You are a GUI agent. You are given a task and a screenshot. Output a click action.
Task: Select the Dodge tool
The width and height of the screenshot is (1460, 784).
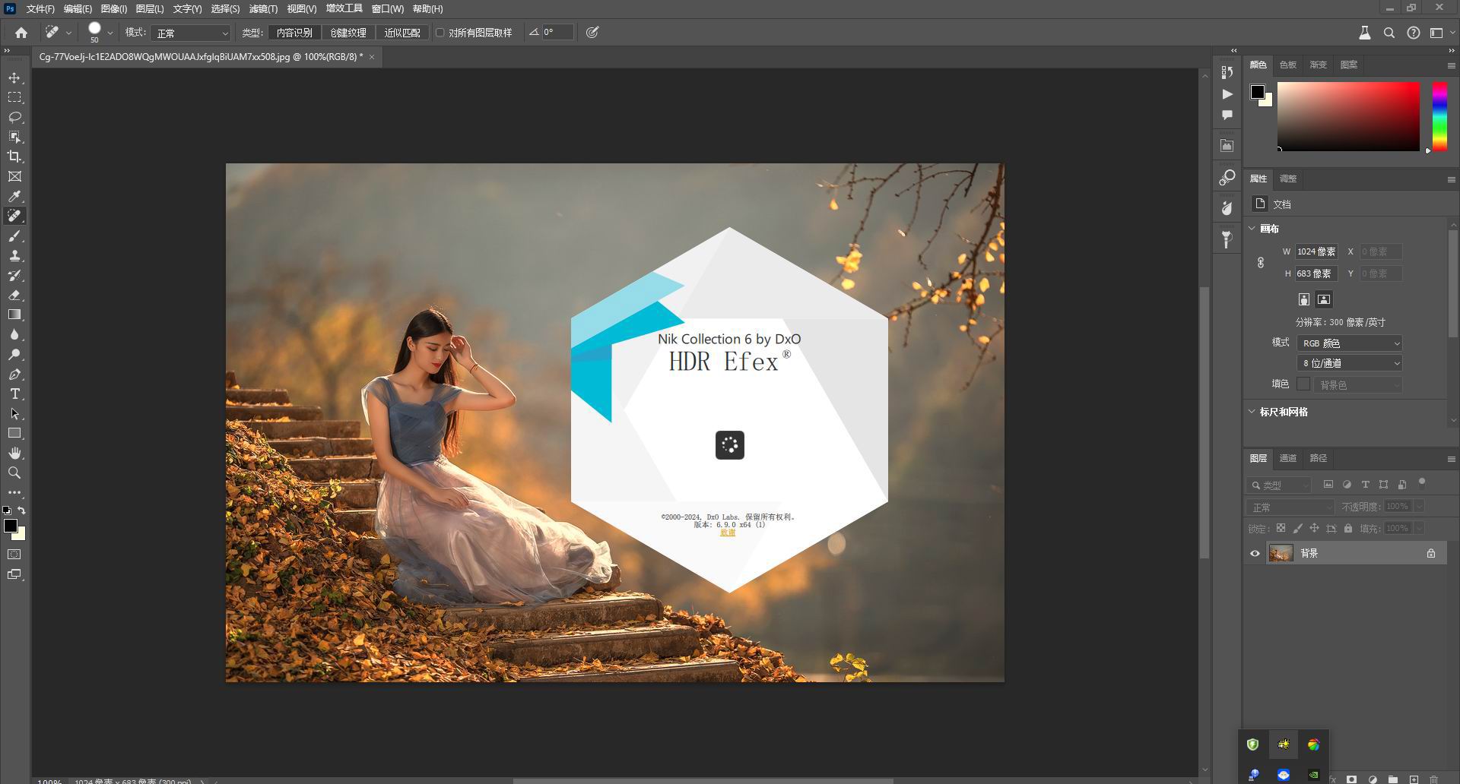14,354
